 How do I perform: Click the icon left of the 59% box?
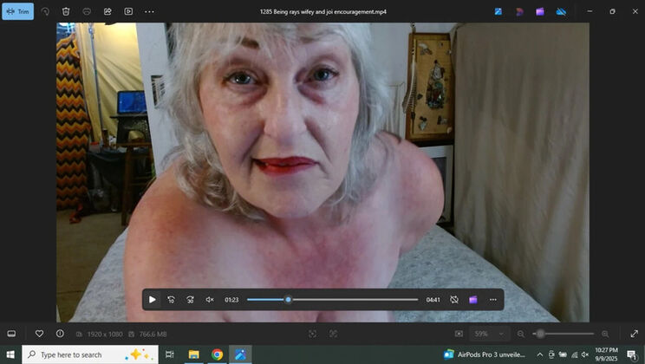click(459, 334)
